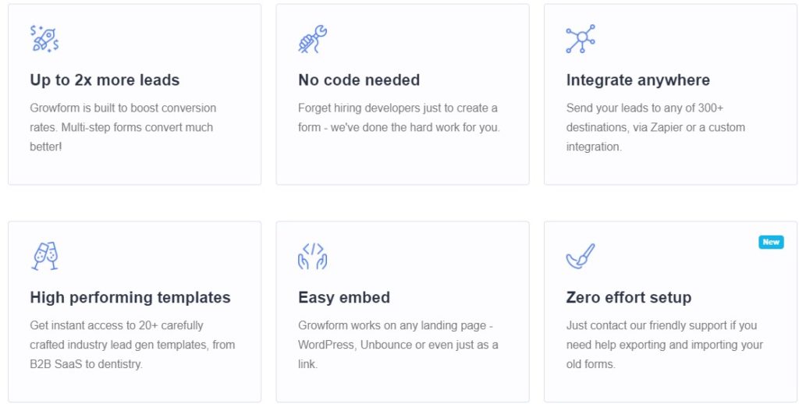
Task: Open the 'High performing templates' heading
Action: click(x=130, y=297)
